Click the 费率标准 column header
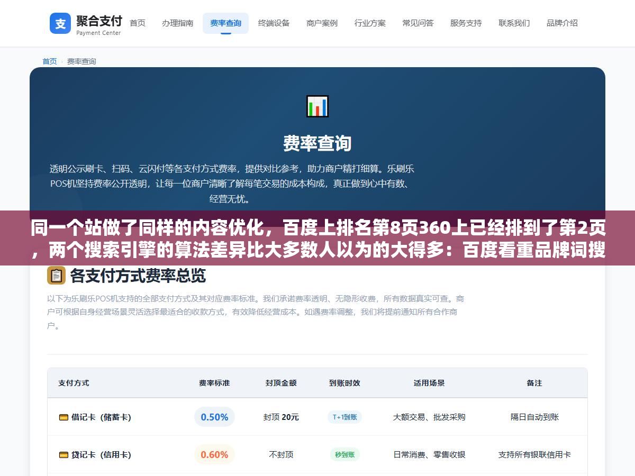The height and width of the screenshot is (476, 635). pos(214,383)
